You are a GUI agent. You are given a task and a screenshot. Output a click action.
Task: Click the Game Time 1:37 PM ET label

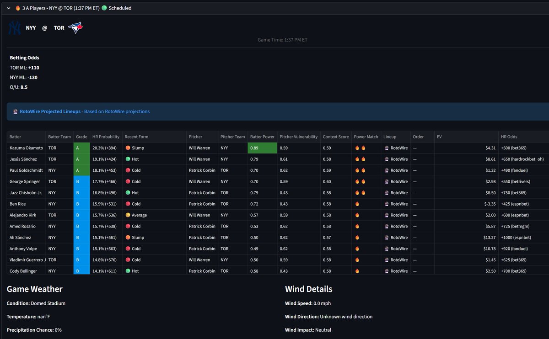(282, 40)
